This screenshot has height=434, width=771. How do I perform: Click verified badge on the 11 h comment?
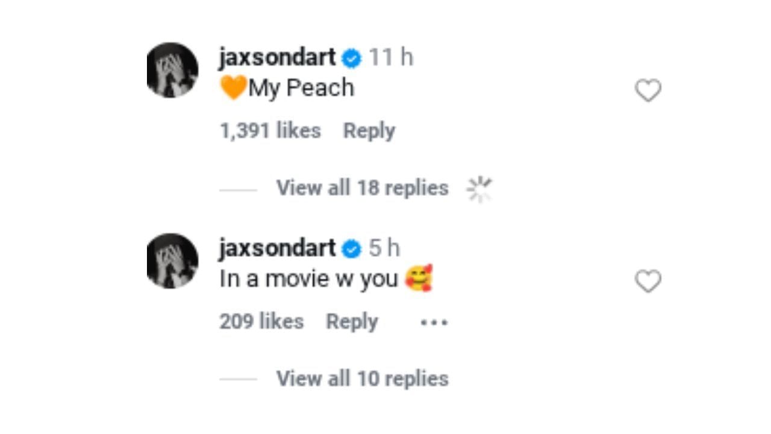(x=352, y=58)
